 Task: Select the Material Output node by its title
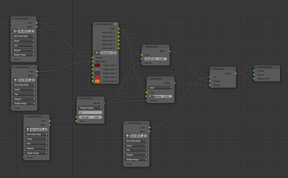tap(265, 67)
